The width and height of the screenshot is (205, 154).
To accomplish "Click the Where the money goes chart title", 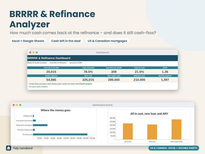I will (x=56, y=110).
